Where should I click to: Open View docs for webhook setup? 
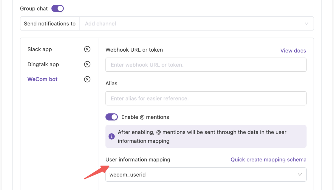(x=293, y=51)
